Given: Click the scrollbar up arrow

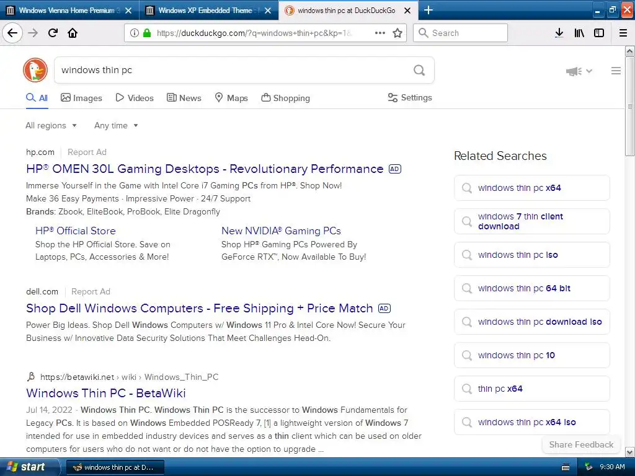Looking at the screenshot, I should (x=629, y=51).
